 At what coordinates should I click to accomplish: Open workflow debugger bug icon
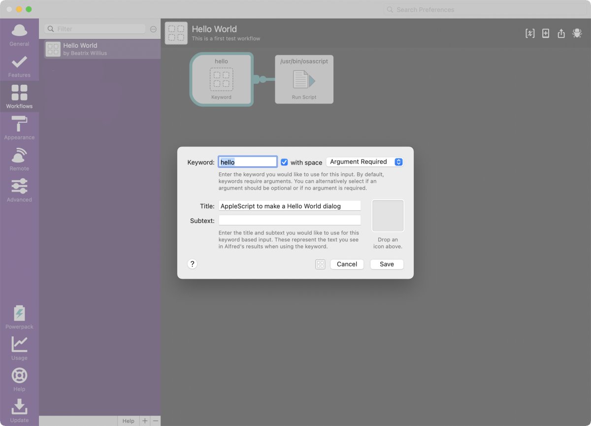pyautogui.click(x=577, y=33)
